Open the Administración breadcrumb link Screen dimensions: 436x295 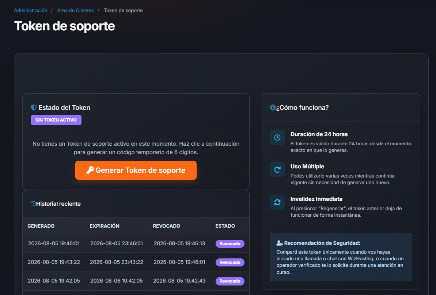(31, 10)
